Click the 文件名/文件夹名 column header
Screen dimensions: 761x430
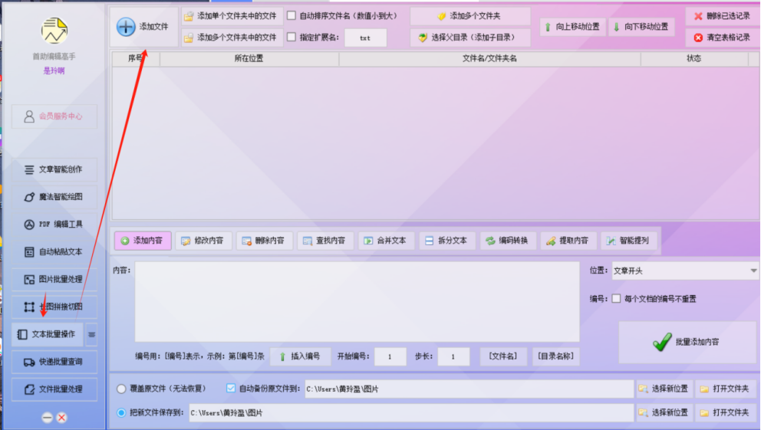coord(489,59)
